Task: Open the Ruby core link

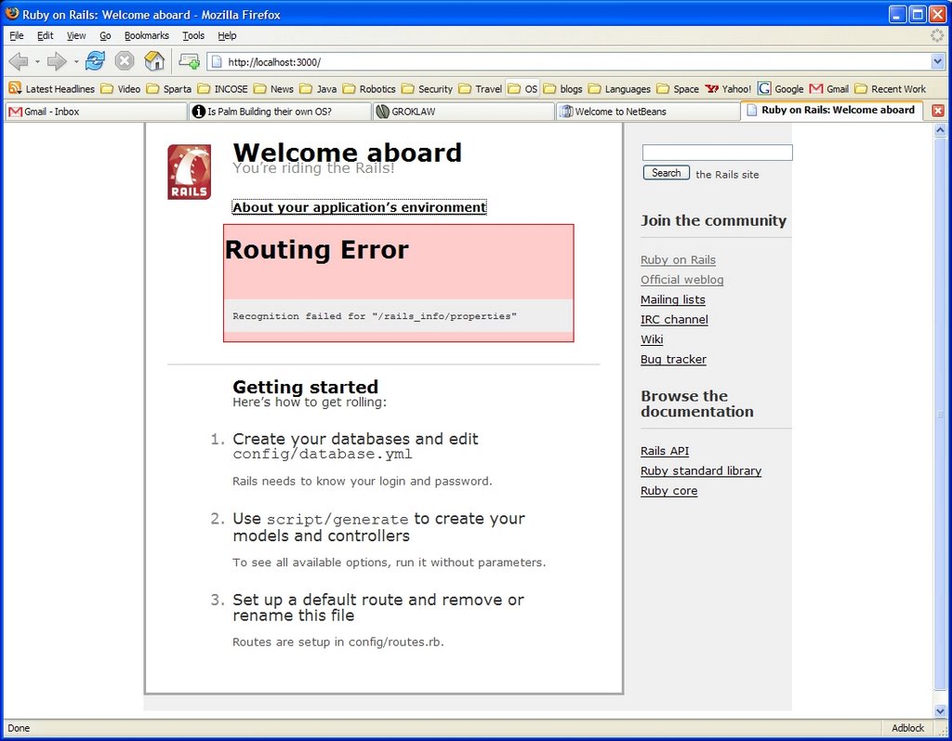Action: (668, 491)
